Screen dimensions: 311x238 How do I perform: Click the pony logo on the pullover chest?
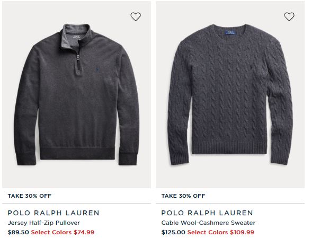click(96, 70)
